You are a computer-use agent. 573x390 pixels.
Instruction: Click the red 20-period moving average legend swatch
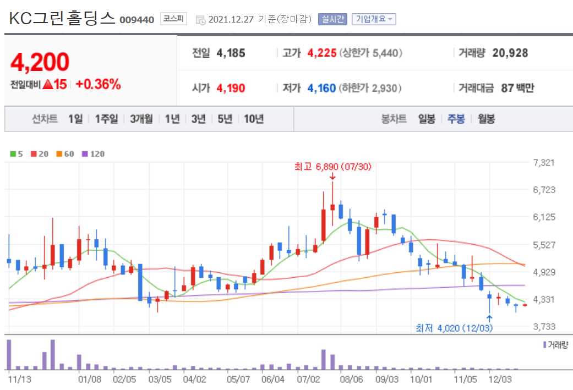point(34,154)
